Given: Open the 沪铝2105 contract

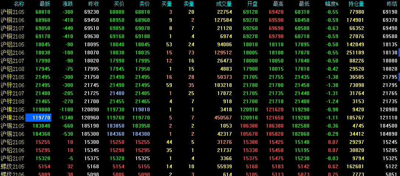Looking at the screenshot, I should pos(12,45).
